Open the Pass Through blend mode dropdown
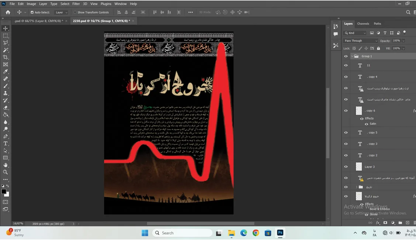This screenshot has width=416, height=240. pyautogui.click(x=361, y=41)
